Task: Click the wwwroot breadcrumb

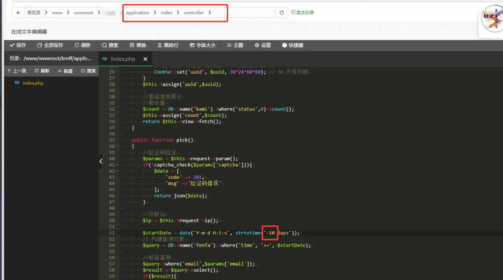Action: point(84,12)
